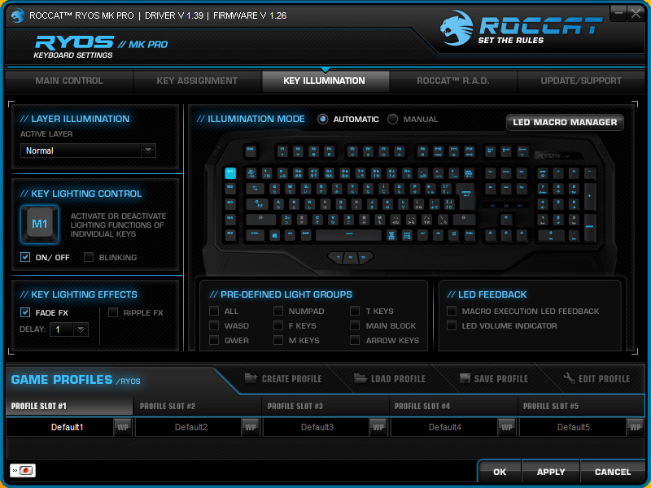Select the M5 macro key on keyboard image

[230, 235]
